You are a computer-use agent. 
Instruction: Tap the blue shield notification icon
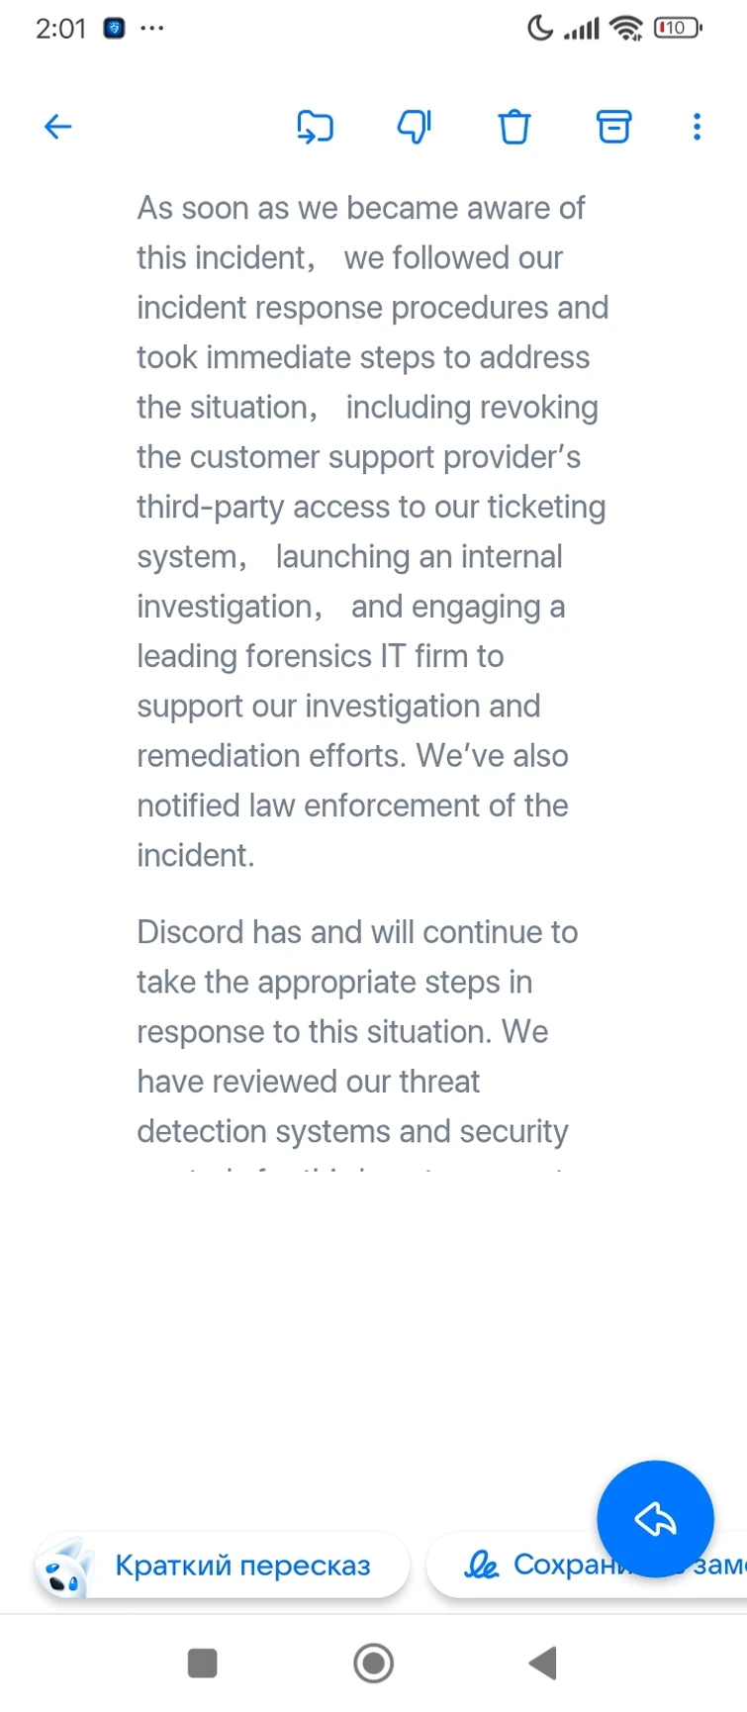(x=115, y=28)
